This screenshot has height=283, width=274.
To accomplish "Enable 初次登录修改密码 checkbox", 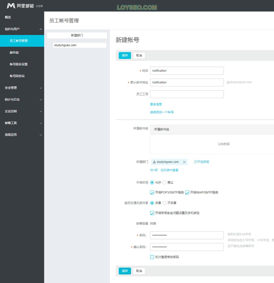I will coord(152,257).
